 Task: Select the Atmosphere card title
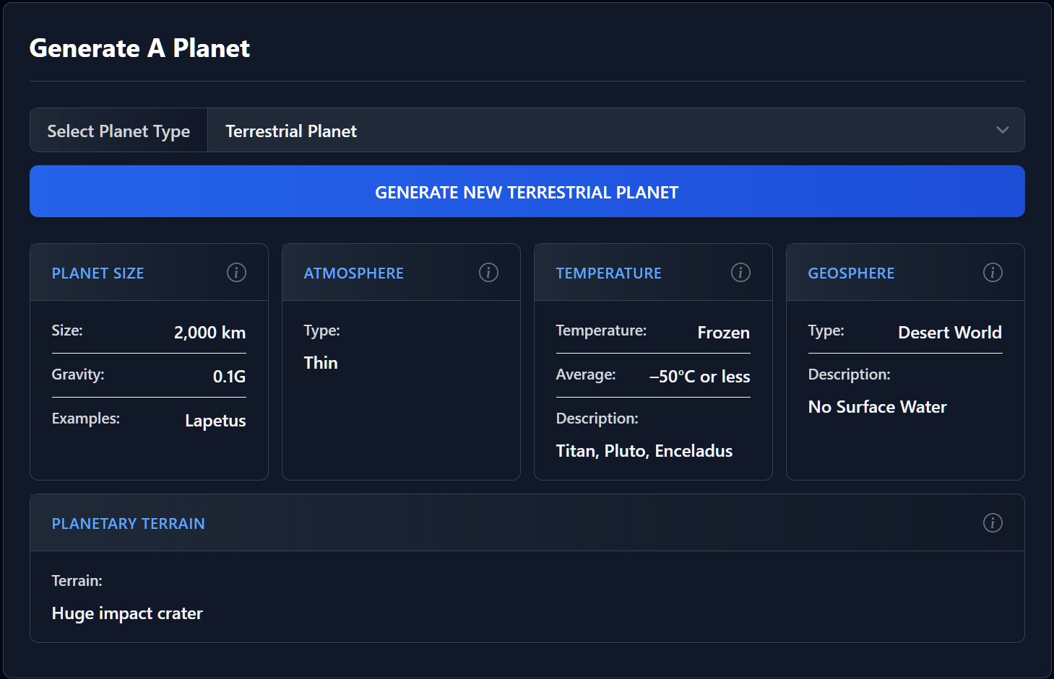point(354,273)
